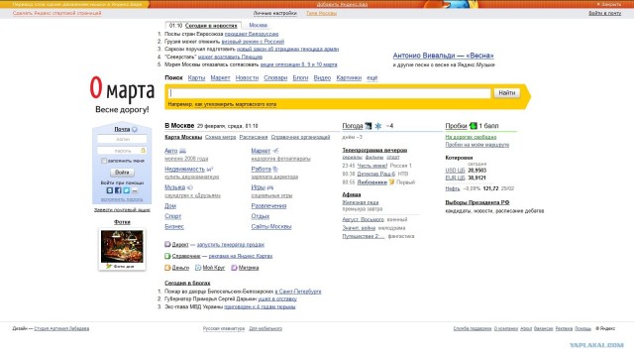Click the gamepad icon beside Игры
Screen dimensions: 634x357
click(270, 187)
